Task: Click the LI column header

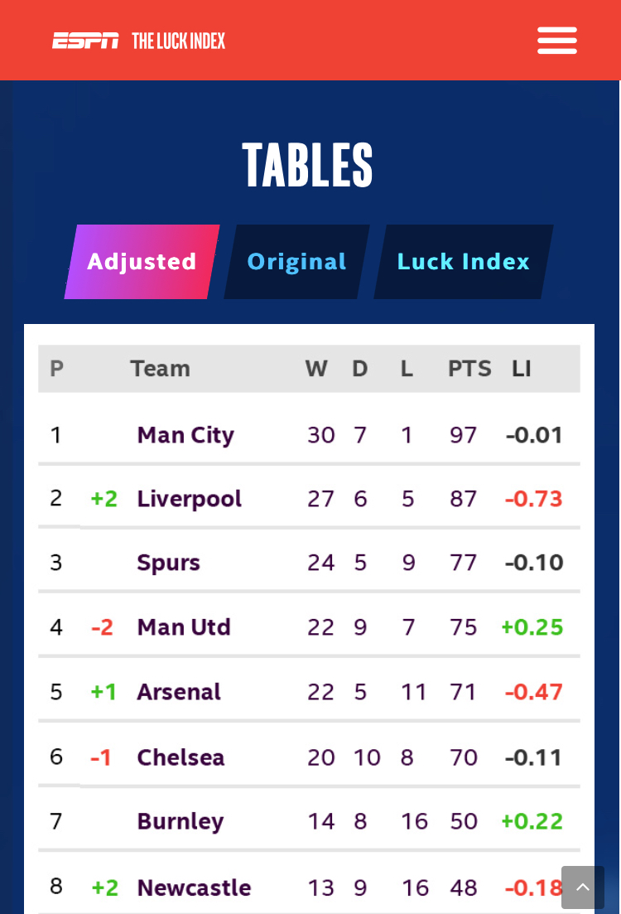Action: coord(521,369)
